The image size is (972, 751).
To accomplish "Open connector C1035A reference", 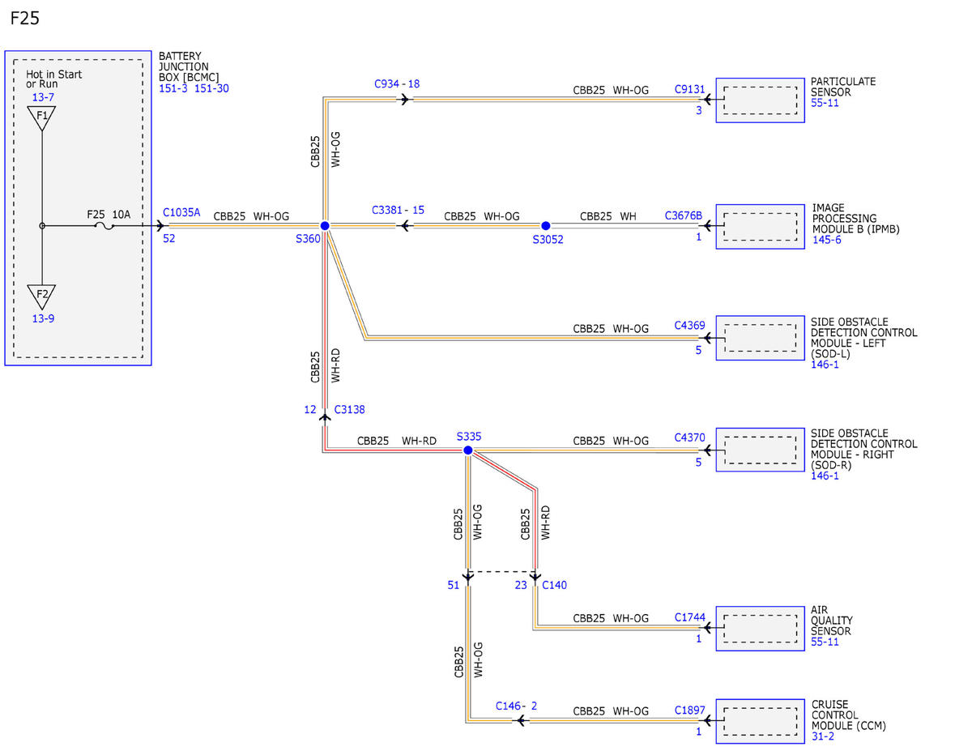I will tap(181, 213).
